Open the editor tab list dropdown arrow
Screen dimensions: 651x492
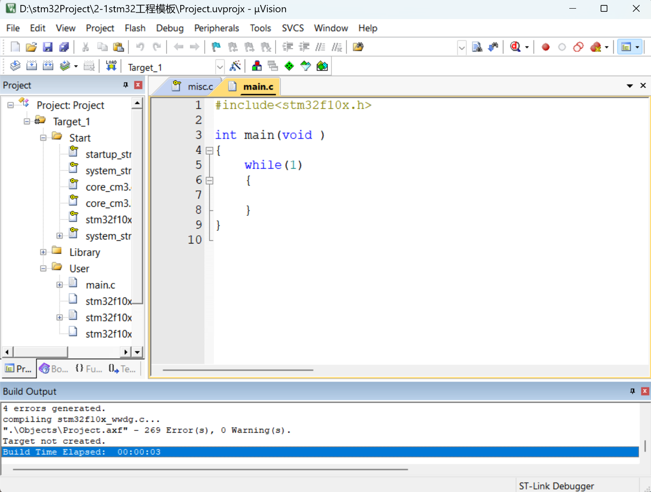tap(630, 85)
